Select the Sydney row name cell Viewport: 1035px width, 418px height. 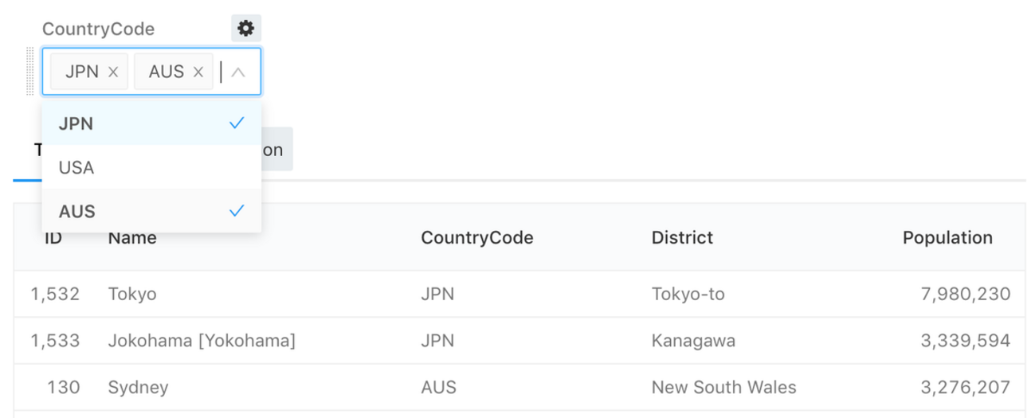[139, 388]
